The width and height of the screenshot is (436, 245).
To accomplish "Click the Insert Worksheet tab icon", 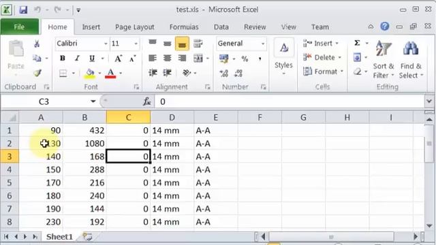I will [87, 237].
